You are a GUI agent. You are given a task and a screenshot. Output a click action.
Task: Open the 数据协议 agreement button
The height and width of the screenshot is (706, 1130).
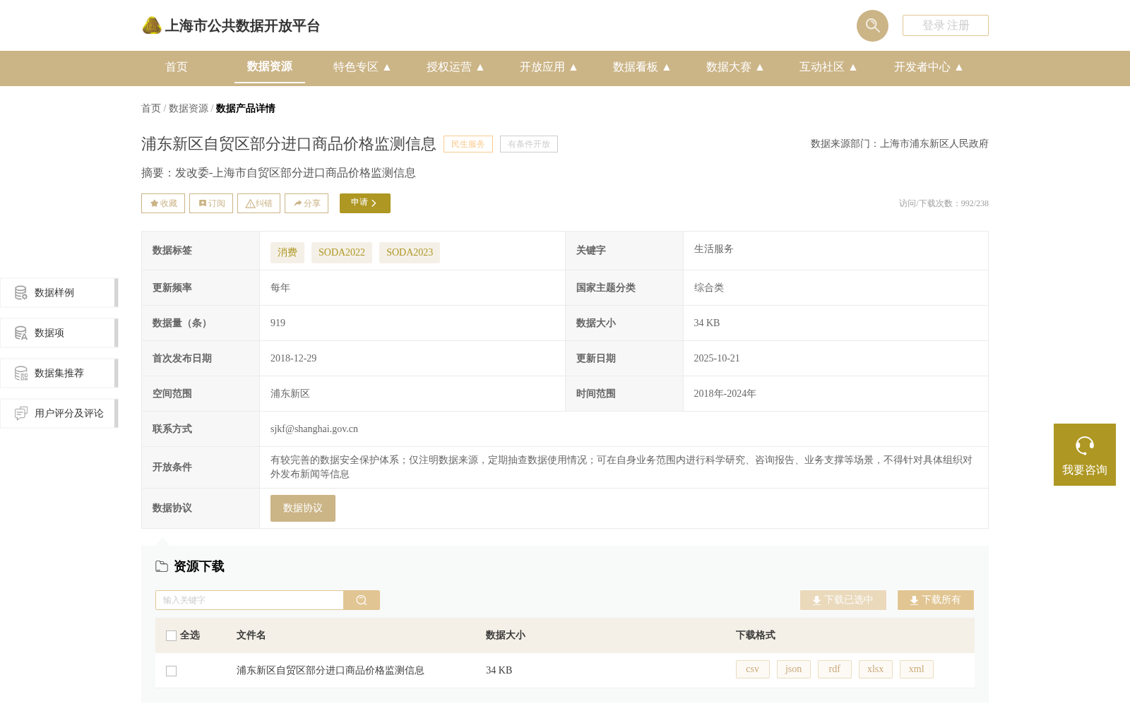pos(303,508)
